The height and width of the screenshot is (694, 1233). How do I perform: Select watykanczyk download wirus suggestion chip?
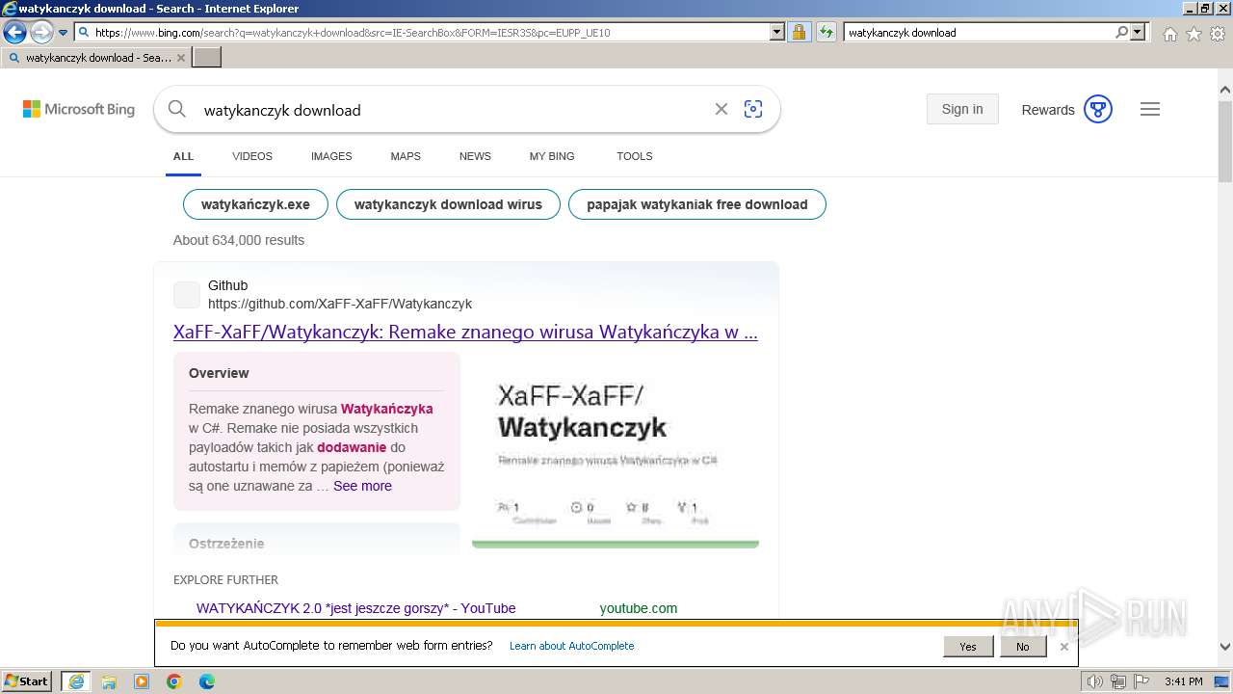pyautogui.click(x=448, y=204)
